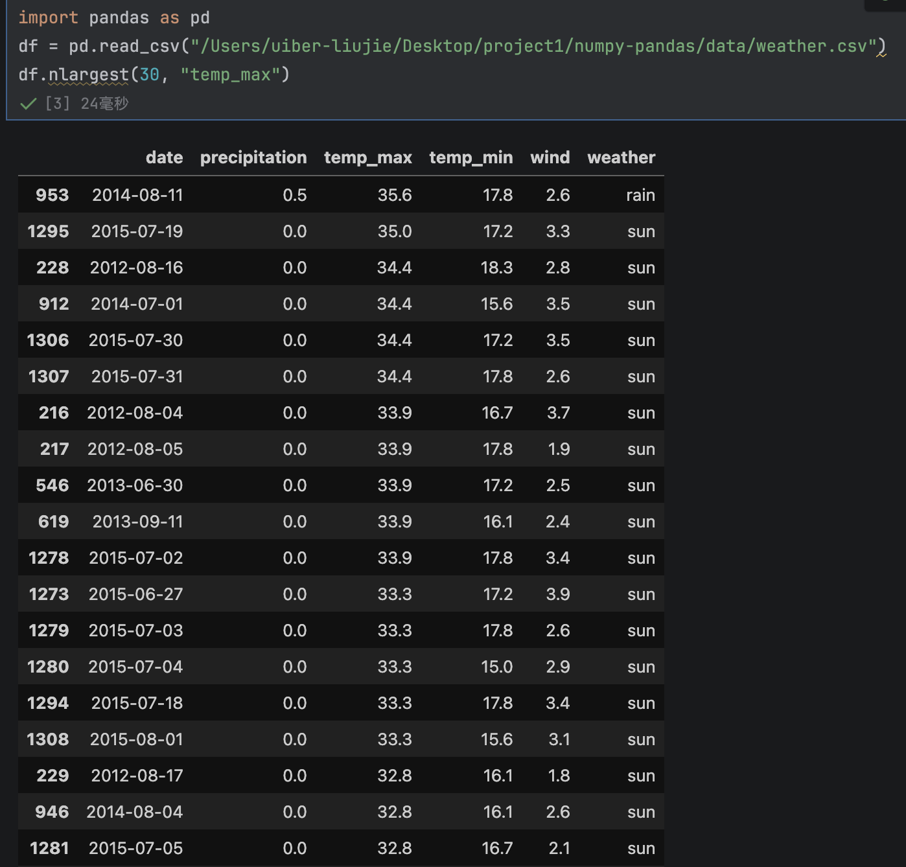Select row index 217

54,449
